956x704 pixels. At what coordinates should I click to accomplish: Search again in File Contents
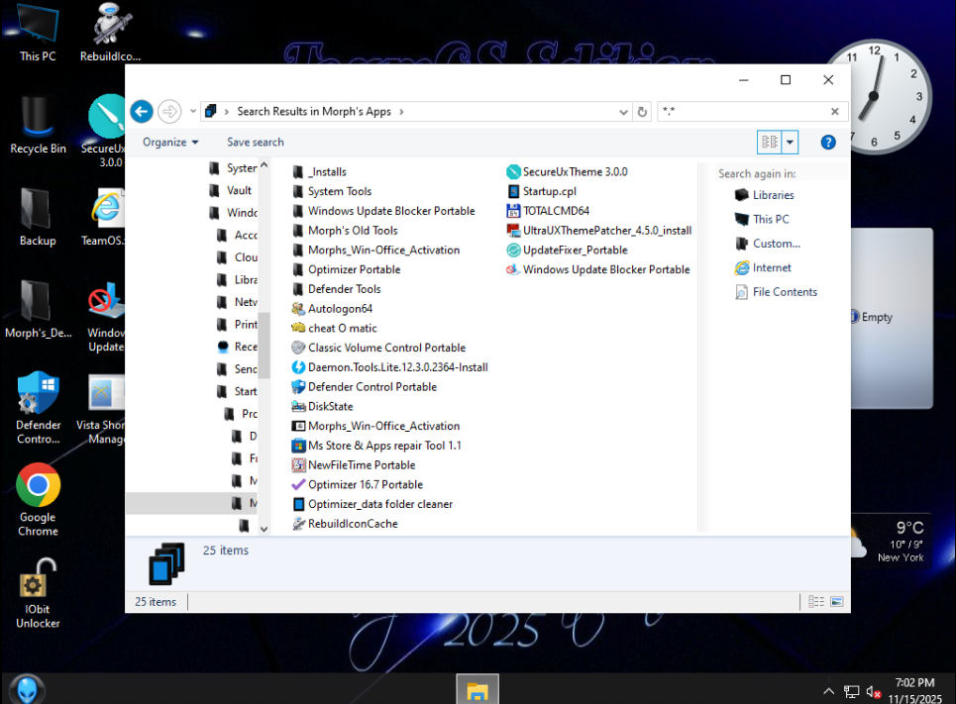[x=784, y=292]
